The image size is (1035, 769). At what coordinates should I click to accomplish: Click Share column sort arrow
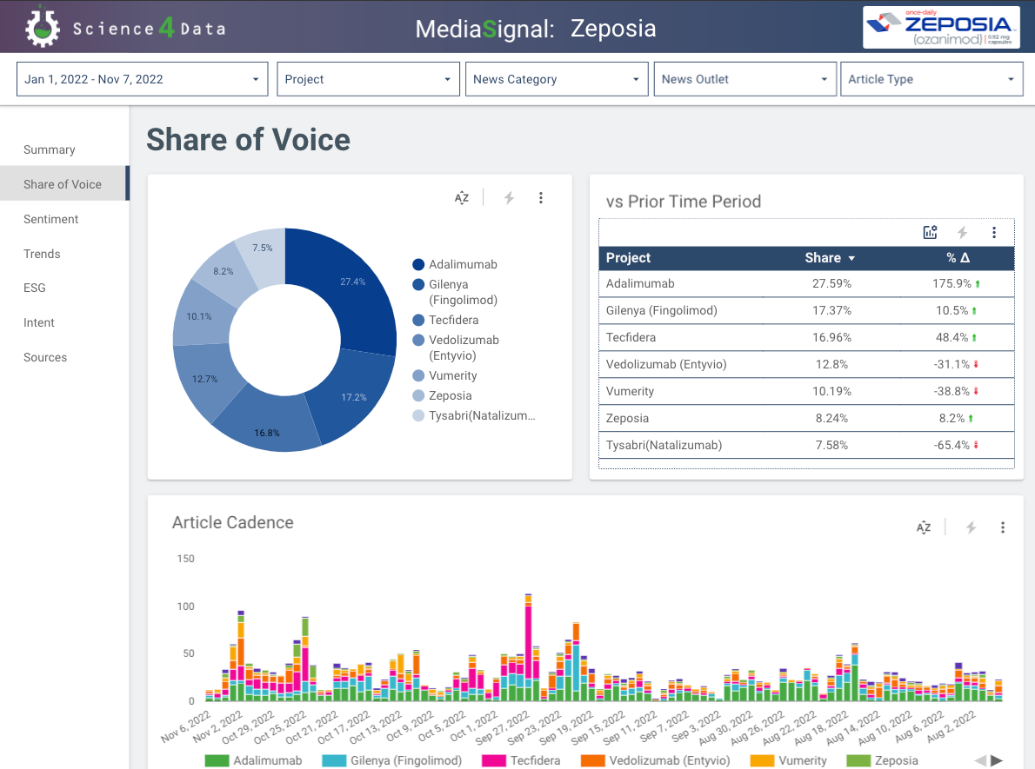tap(851, 259)
